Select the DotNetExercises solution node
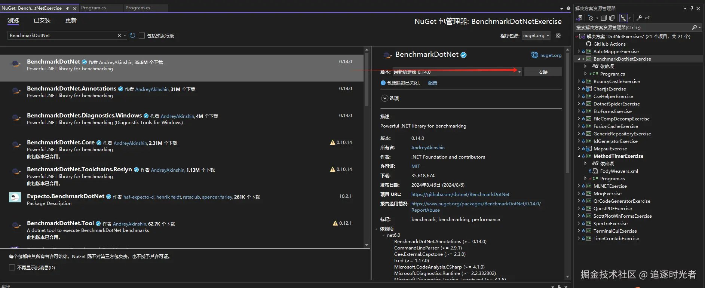The width and height of the screenshot is (705, 288). click(x=638, y=37)
